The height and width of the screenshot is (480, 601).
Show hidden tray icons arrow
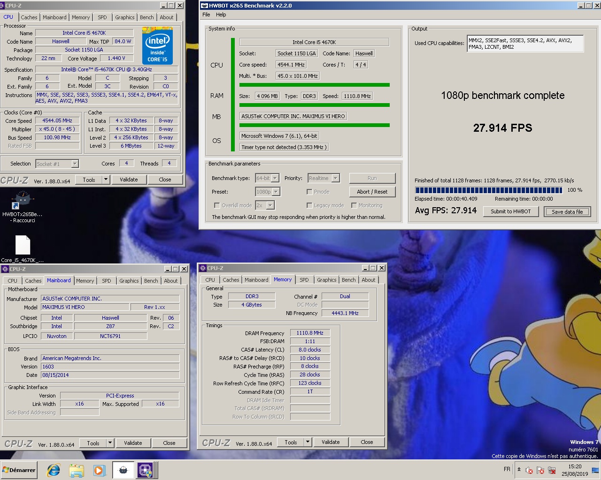[519, 469]
